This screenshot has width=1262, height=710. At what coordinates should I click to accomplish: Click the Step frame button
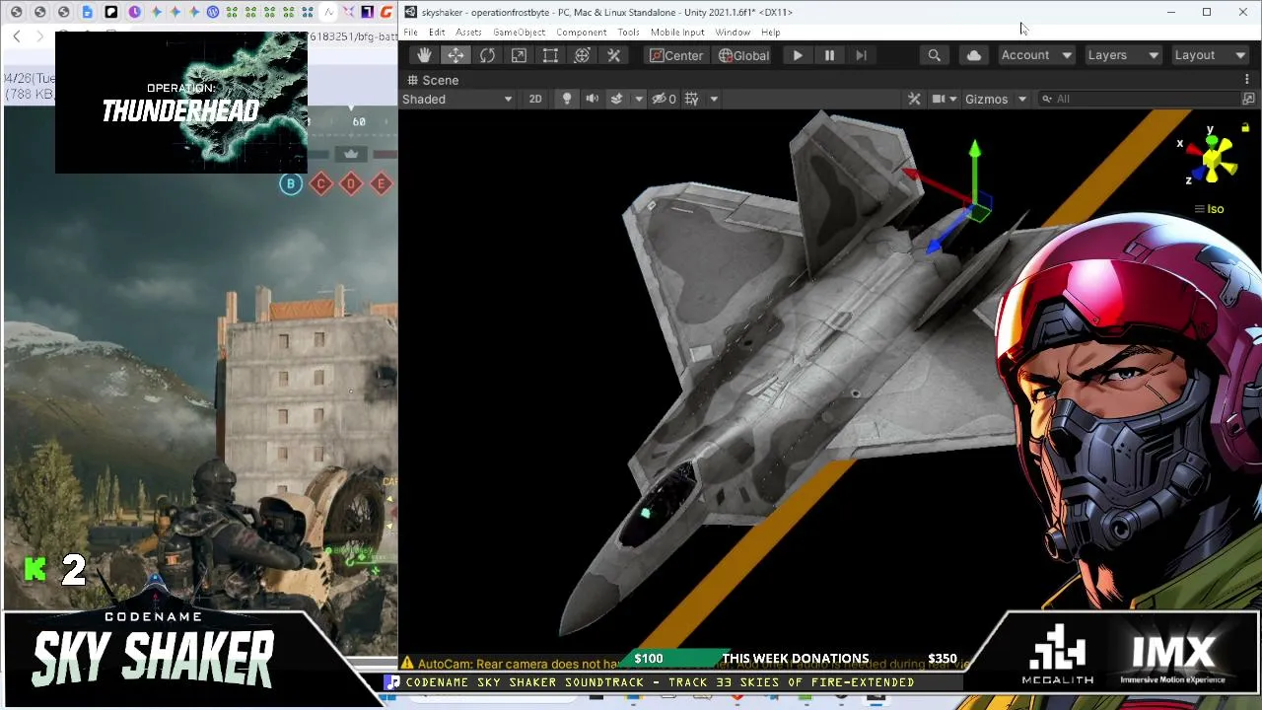tap(861, 55)
